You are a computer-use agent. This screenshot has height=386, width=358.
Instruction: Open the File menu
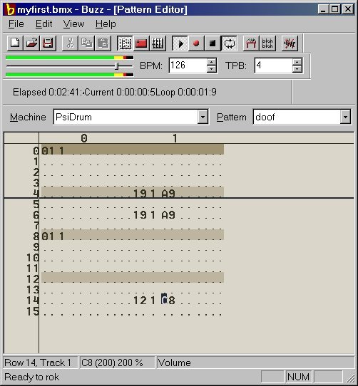coord(16,24)
